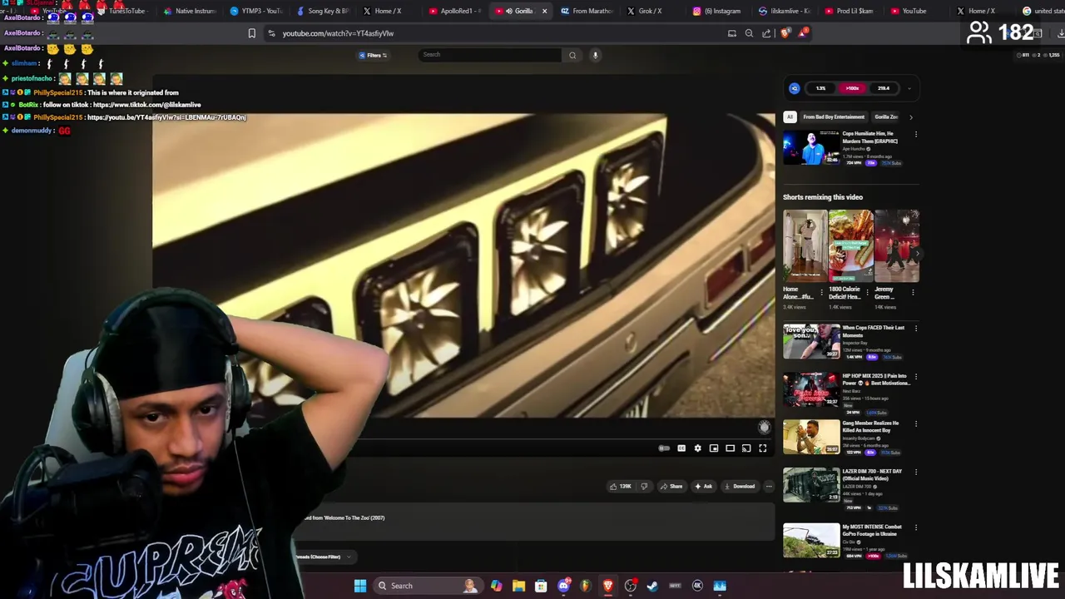
Task: Switch to the From Marathon tab
Action: coord(587,11)
